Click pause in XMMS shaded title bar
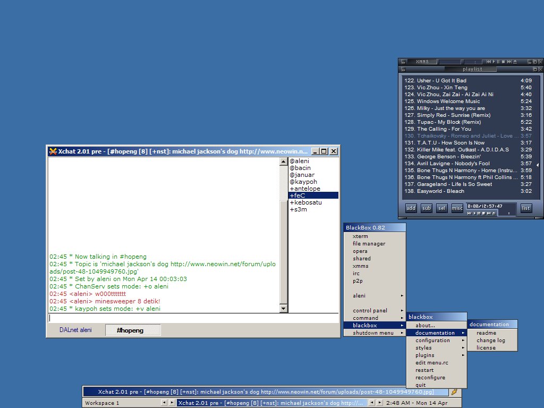The width and height of the screenshot is (544, 408). pyautogui.click(x=498, y=62)
